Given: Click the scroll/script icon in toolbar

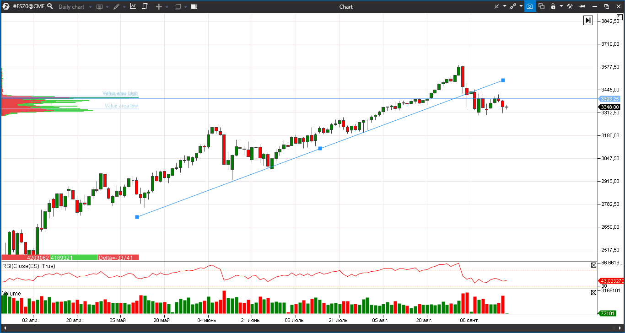Looking at the screenshot, I should pos(145,6).
